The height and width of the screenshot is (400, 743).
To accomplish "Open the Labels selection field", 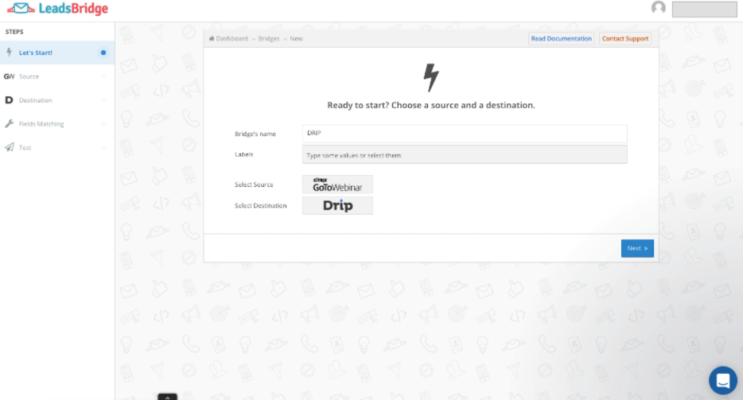I will point(465,154).
